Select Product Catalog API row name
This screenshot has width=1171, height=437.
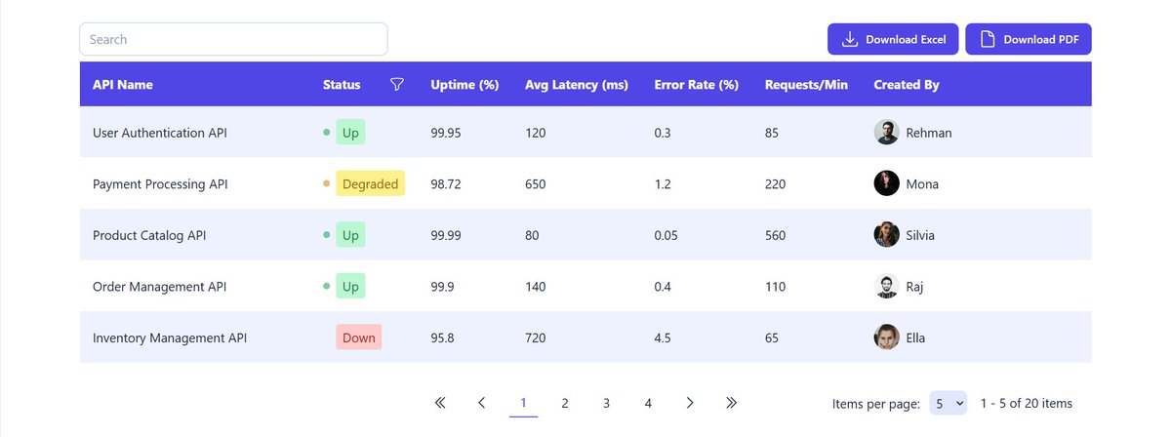[x=149, y=235]
